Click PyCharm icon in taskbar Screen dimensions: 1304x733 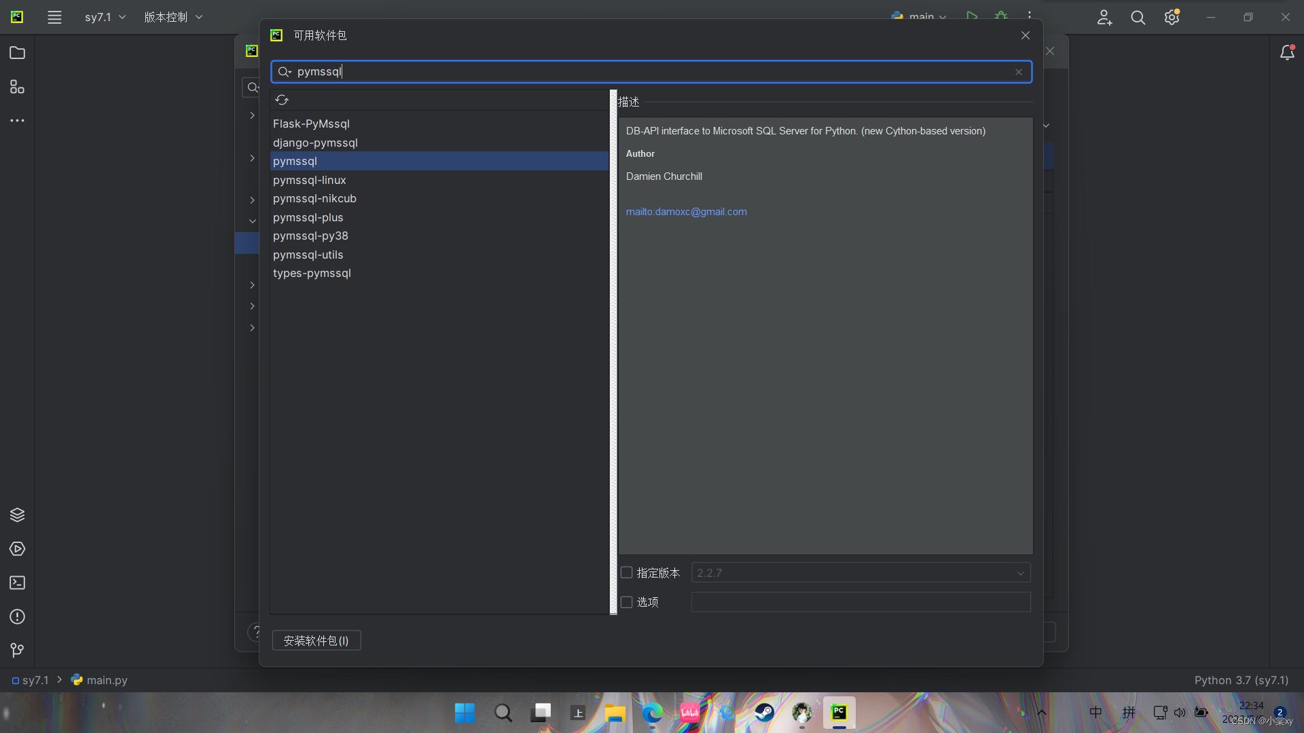pyautogui.click(x=839, y=713)
